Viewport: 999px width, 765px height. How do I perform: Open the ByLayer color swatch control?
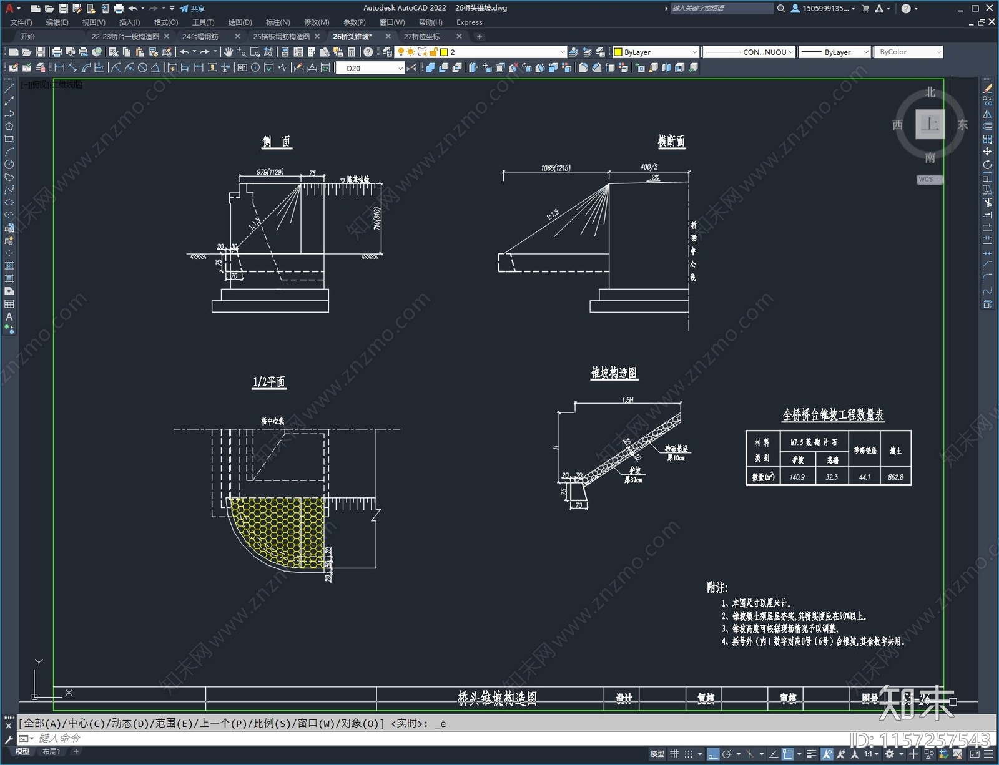[x=656, y=52]
